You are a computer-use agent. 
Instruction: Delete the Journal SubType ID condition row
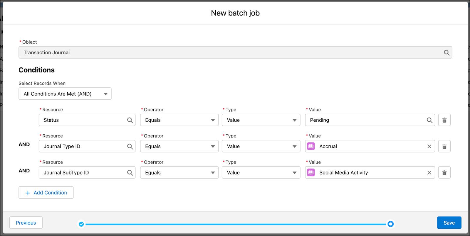444,173
